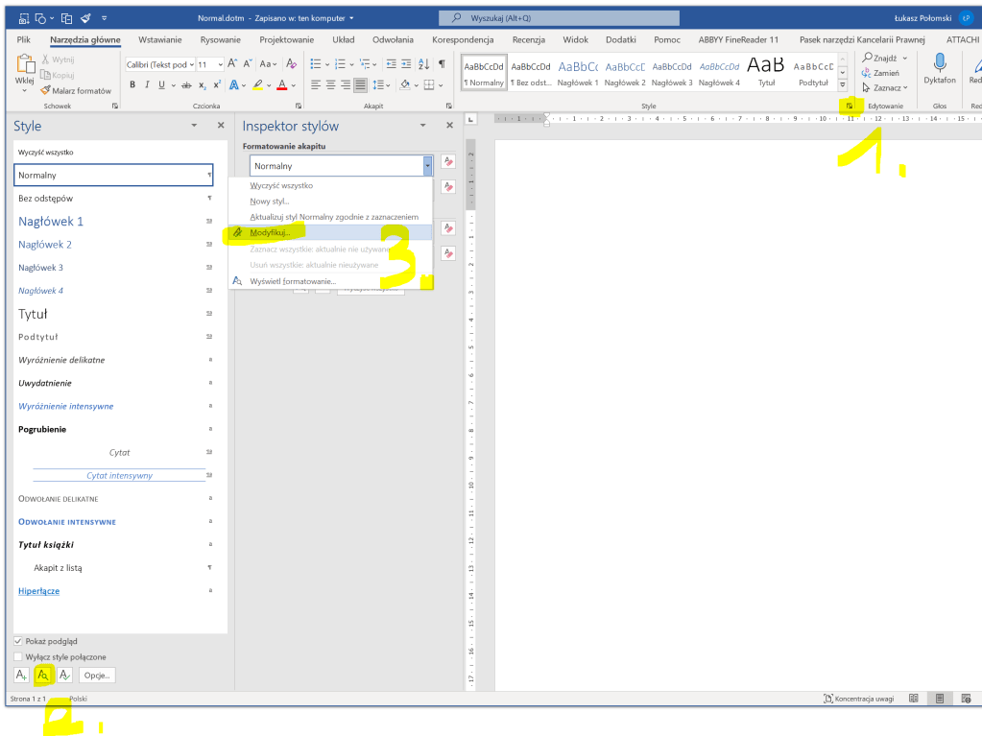The width and height of the screenshot is (982, 736).
Task: Open the Styles pane launcher arrow
Action: [850, 106]
